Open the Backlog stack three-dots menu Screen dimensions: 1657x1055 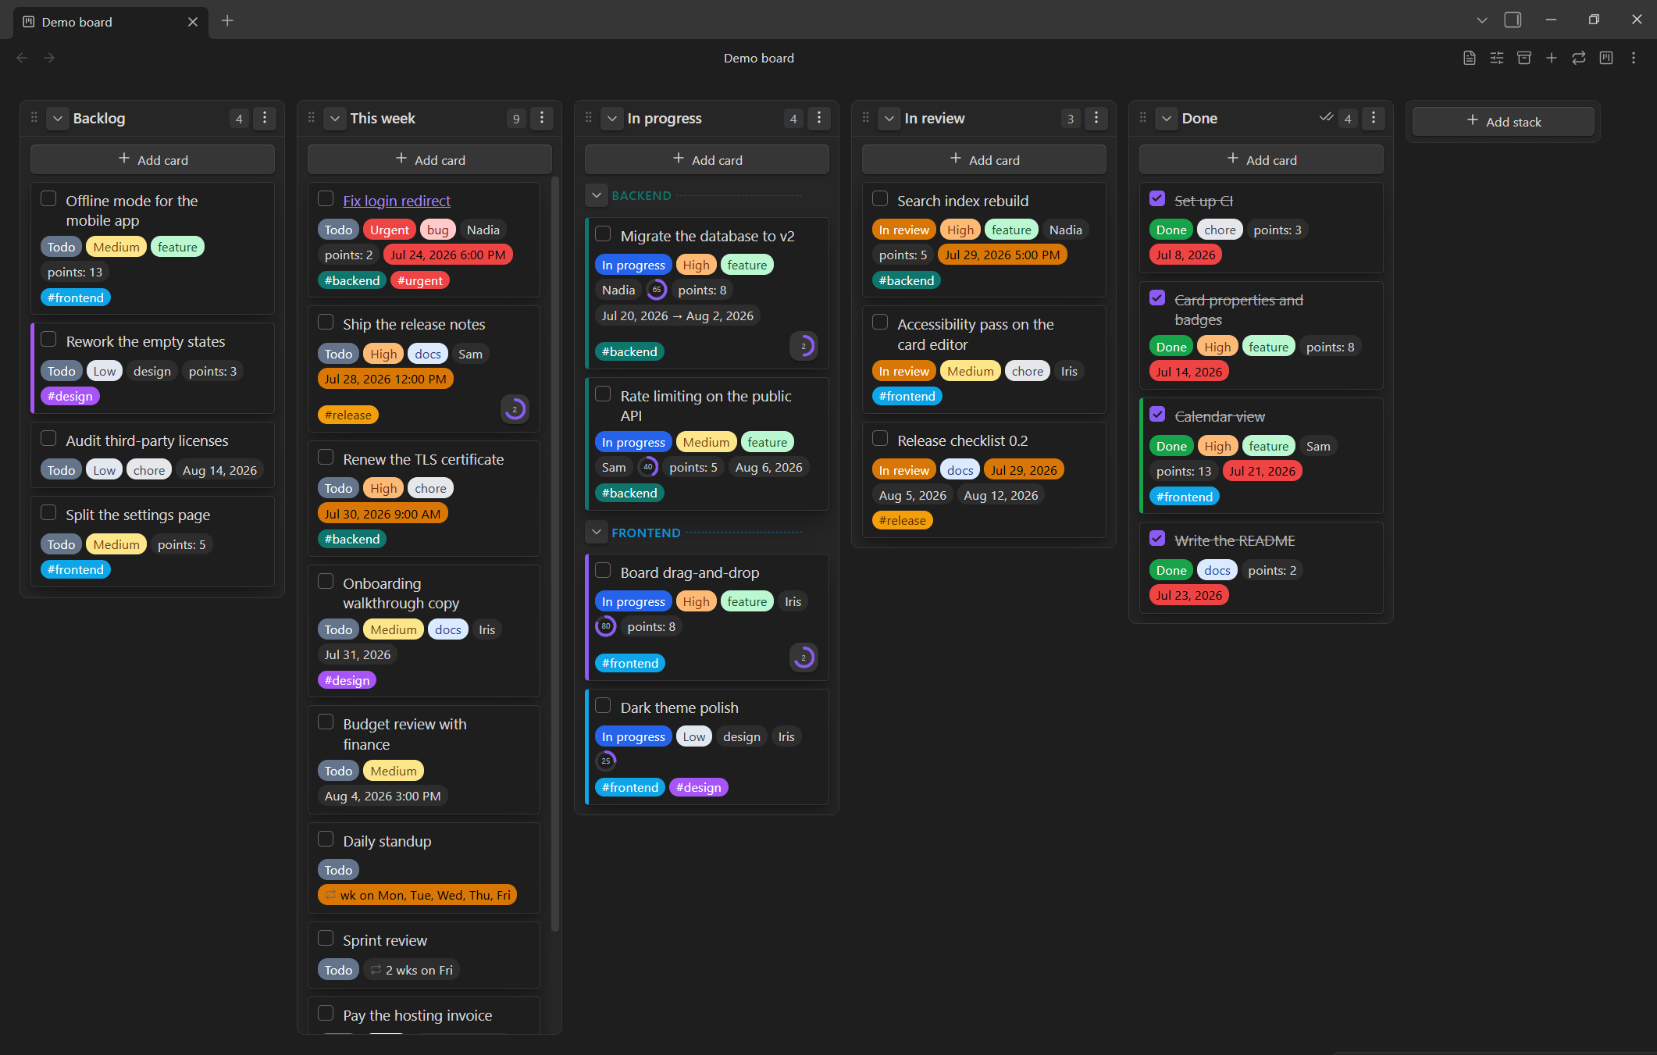pyautogui.click(x=265, y=118)
